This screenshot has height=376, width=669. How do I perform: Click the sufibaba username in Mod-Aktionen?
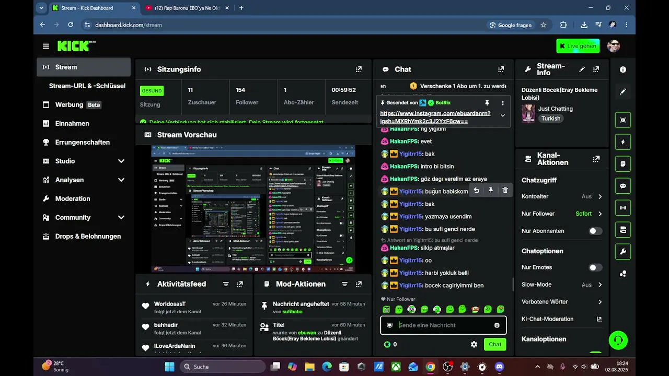point(293,312)
